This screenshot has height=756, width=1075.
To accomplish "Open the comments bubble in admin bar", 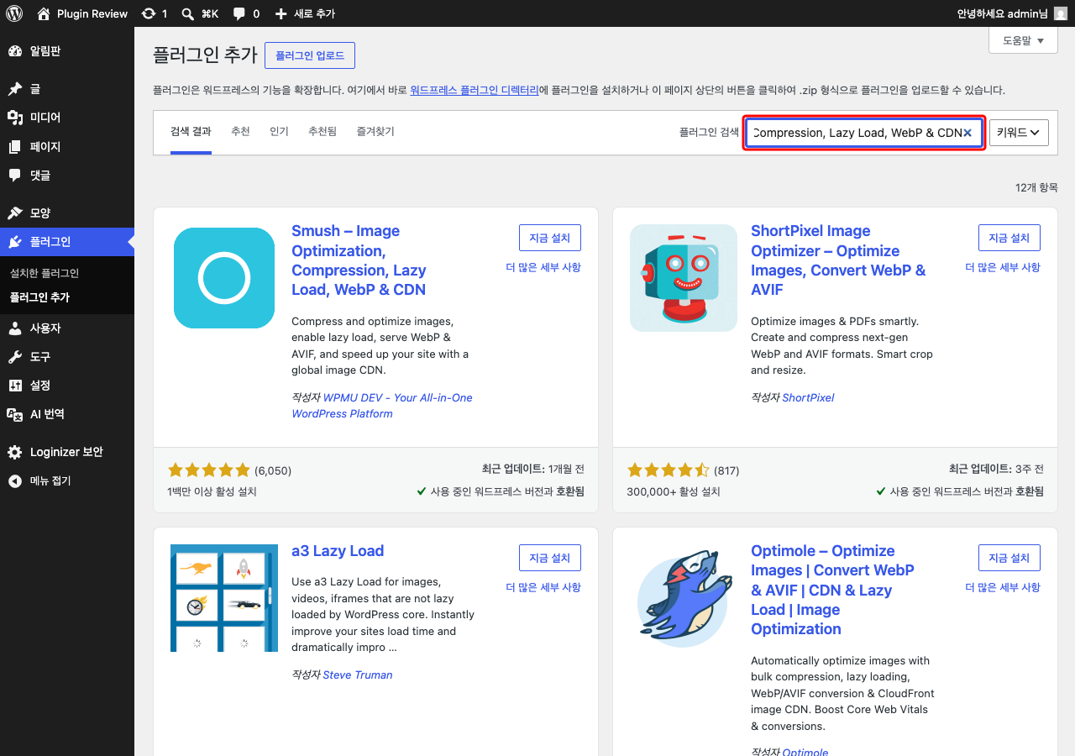I will (239, 13).
